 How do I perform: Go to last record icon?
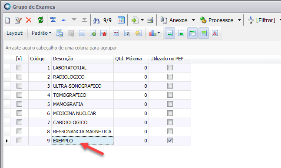tap(84, 20)
